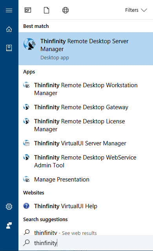Open Manage Presentation app
This screenshot has height=251, width=153.
click(x=86, y=180)
